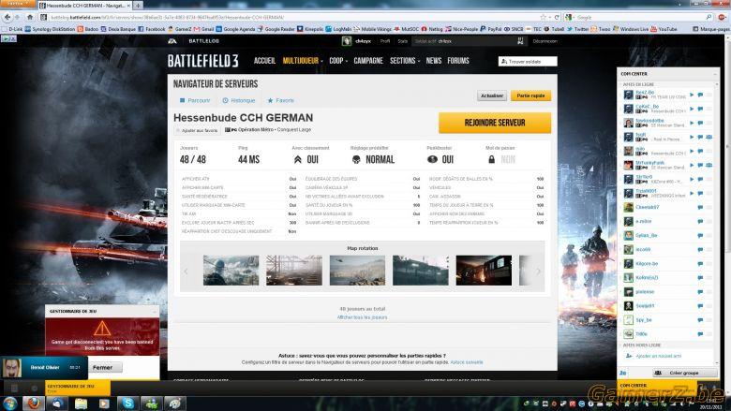Screen dimensions: 731x411
Task: Click Déconnexion in the top bar
Action: (545, 41)
